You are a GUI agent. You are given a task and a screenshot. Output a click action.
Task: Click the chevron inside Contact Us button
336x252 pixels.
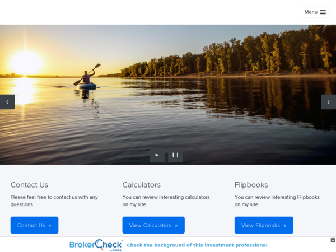click(x=50, y=226)
